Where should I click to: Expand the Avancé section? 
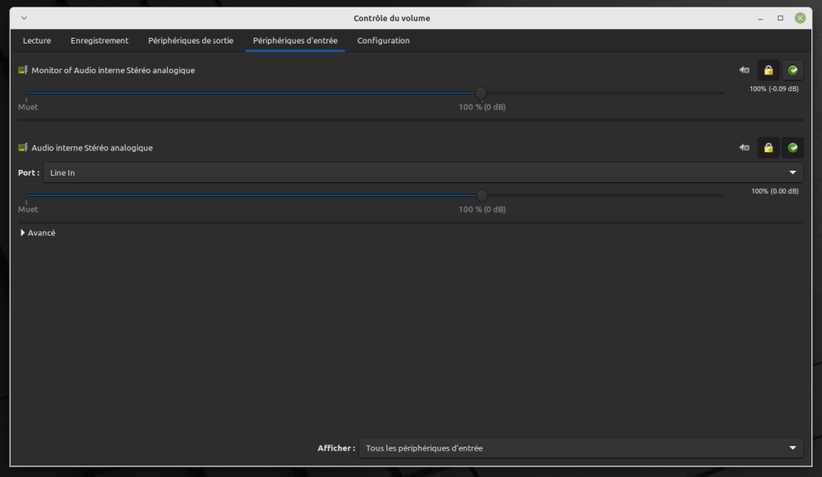click(x=38, y=233)
